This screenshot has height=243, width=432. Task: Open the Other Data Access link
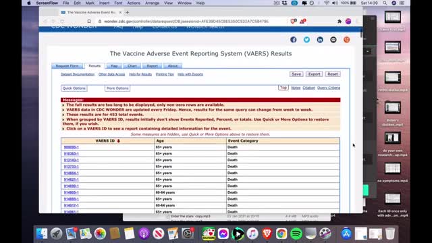[111, 74]
